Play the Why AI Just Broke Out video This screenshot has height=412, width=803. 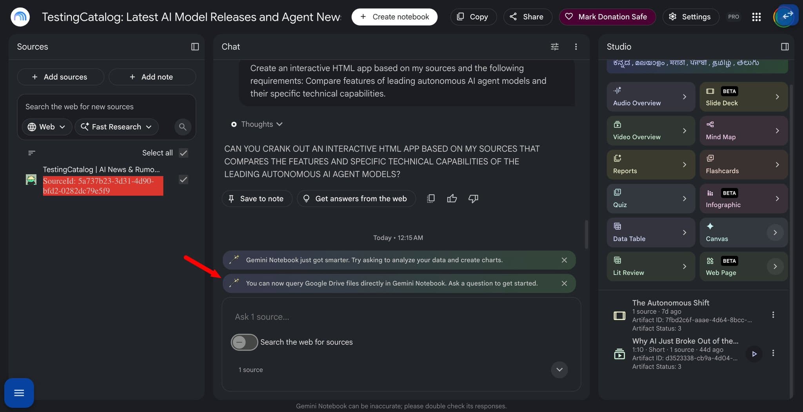(754, 354)
